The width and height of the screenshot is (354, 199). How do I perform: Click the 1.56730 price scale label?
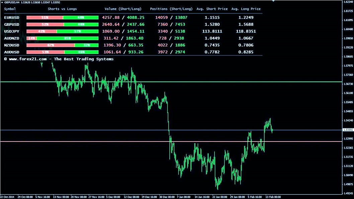tap(348, 84)
